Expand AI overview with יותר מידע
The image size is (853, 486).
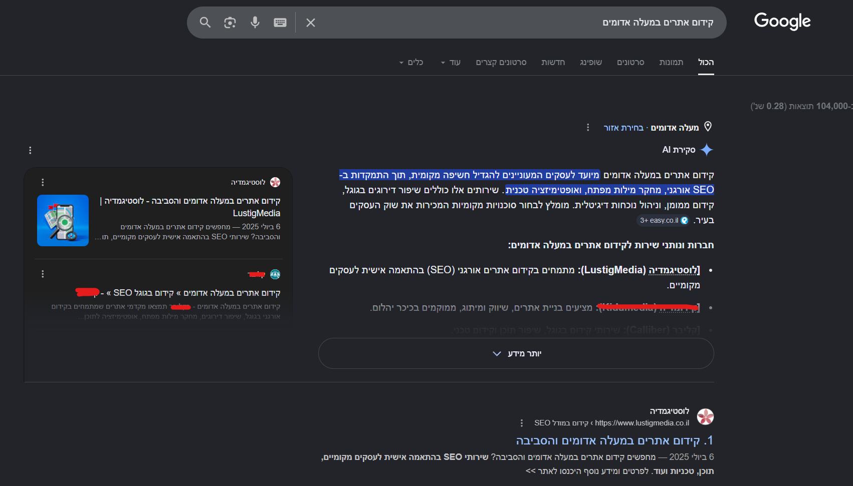point(516,353)
